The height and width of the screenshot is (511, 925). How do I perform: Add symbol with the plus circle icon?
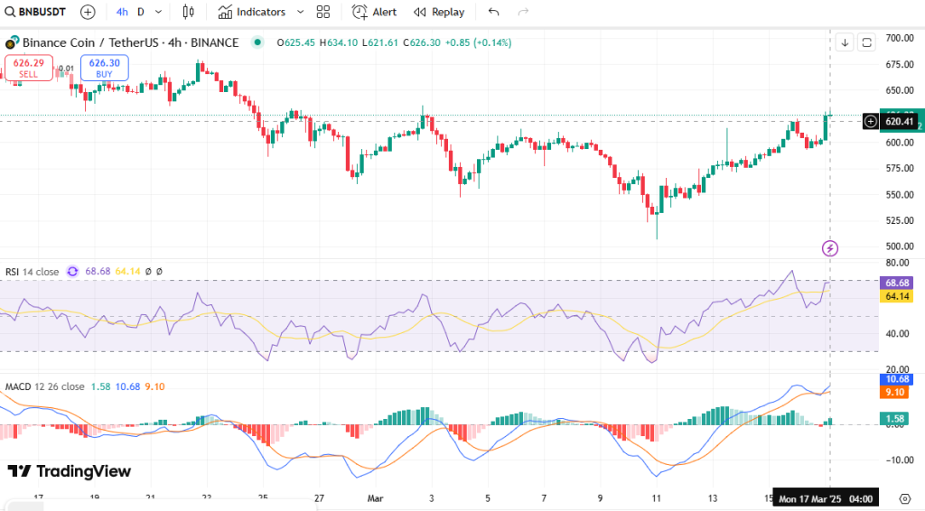click(88, 12)
